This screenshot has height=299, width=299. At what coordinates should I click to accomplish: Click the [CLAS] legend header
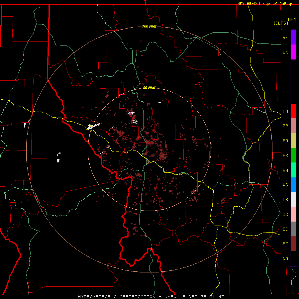[281, 23]
